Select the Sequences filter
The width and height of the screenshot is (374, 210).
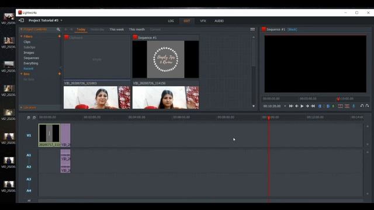(31, 58)
